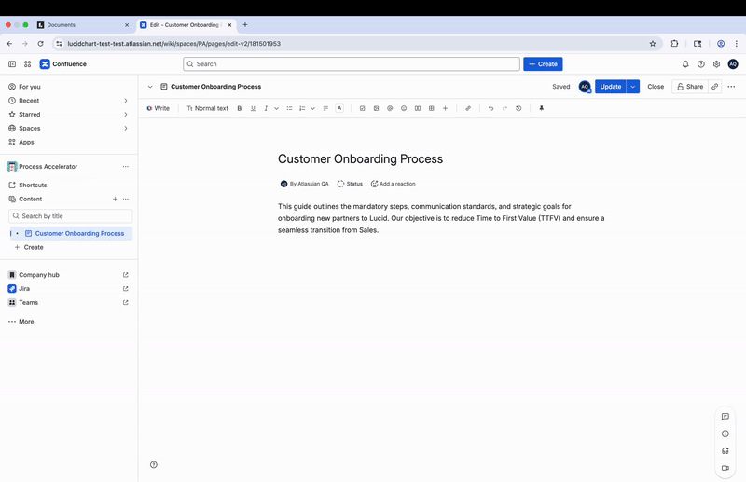Image resolution: width=746 pixels, height=482 pixels.
Task: Insert an @ mention
Action: (x=390, y=108)
